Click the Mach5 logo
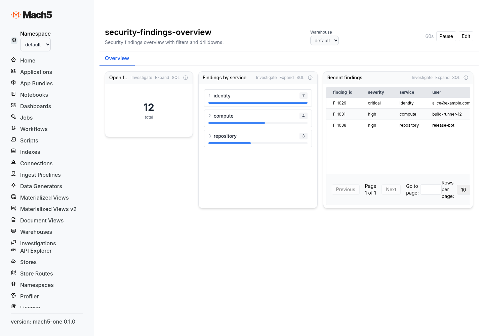The width and height of the screenshot is (484, 336). [31, 15]
